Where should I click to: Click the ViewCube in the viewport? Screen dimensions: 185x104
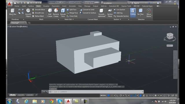point(170,36)
